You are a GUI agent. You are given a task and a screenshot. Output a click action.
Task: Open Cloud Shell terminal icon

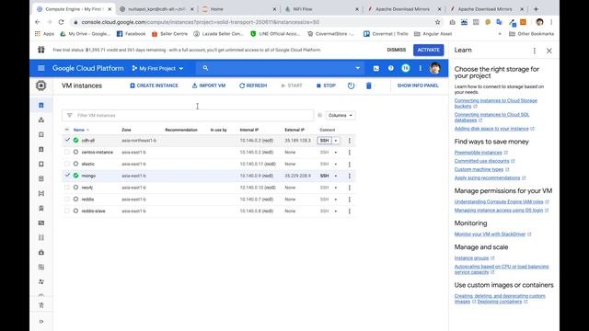376,68
